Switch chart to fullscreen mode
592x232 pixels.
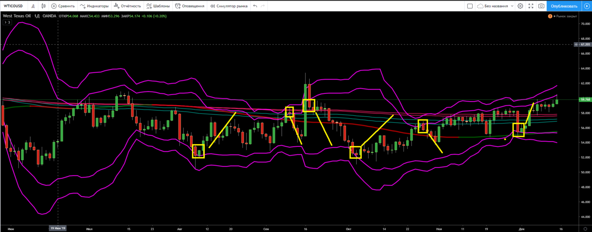tap(531, 6)
